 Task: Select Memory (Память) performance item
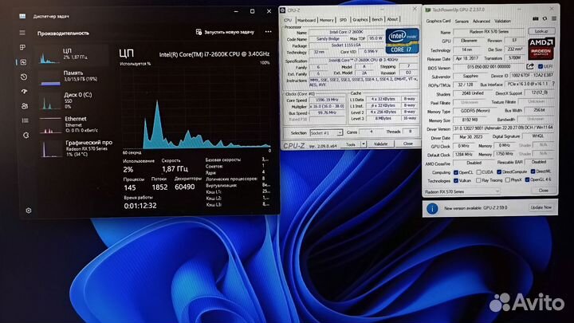73,77
